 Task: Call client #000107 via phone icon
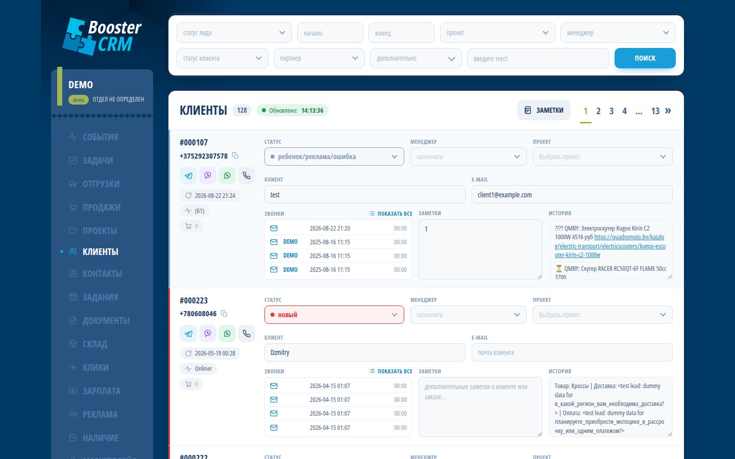(247, 175)
